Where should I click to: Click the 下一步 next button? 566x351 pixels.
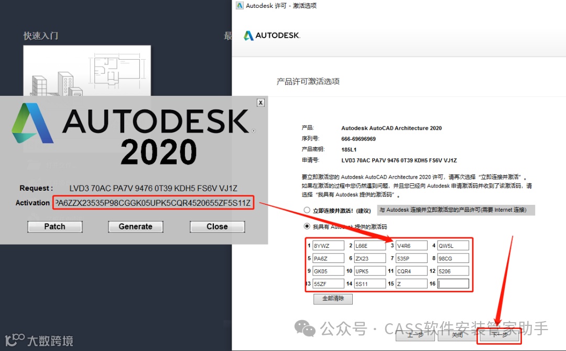[499, 335]
